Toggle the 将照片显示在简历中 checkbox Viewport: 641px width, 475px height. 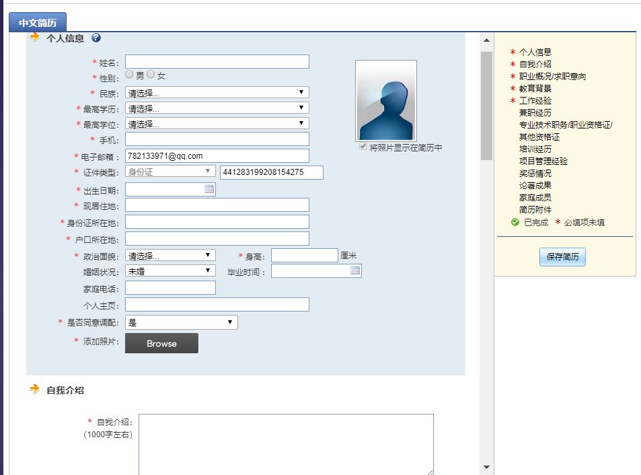pos(363,147)
